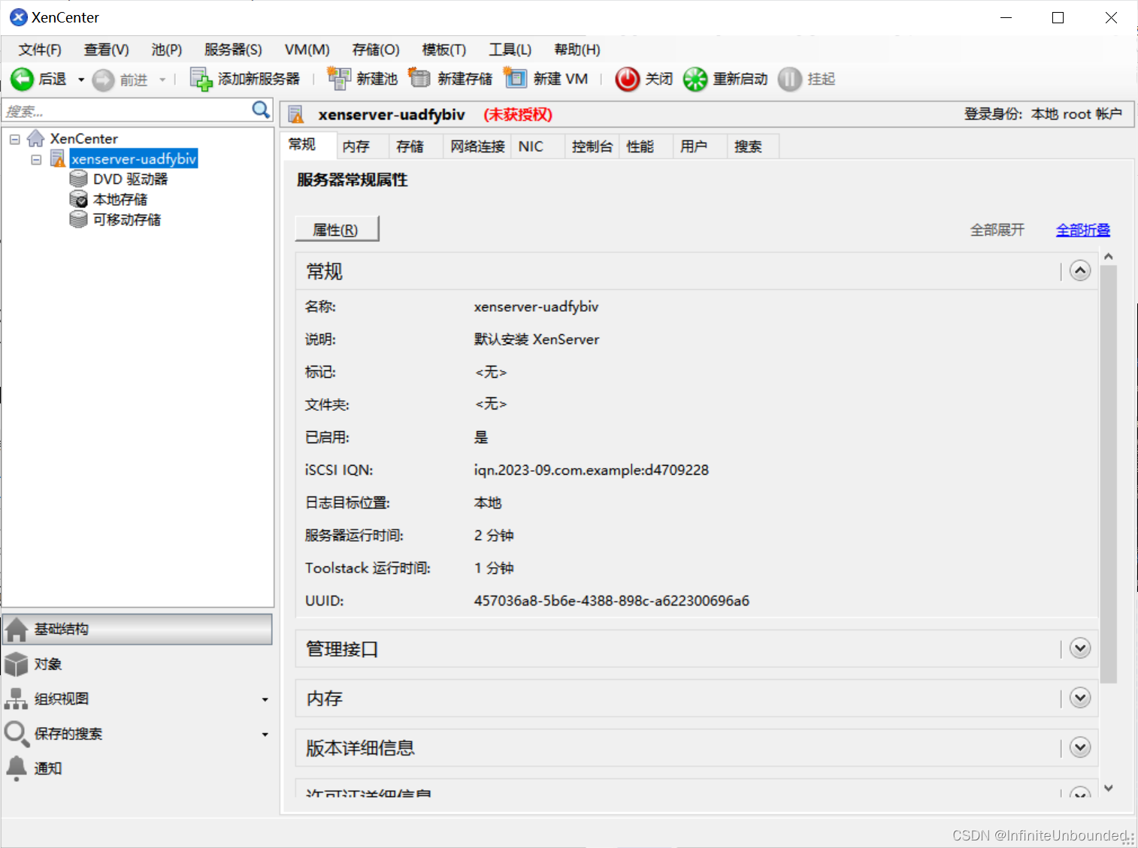Click the 搜索 input field
The width and height of the screenshot is (1138, 848).
(128, 110)
